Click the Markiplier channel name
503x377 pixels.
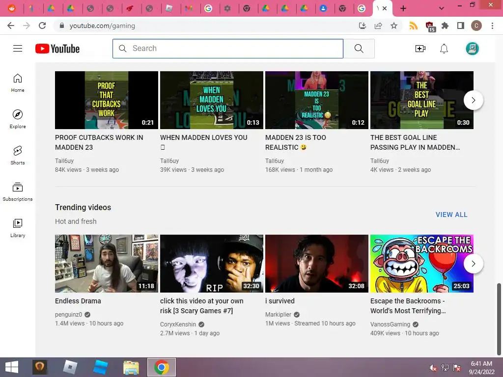click(278, 315)
